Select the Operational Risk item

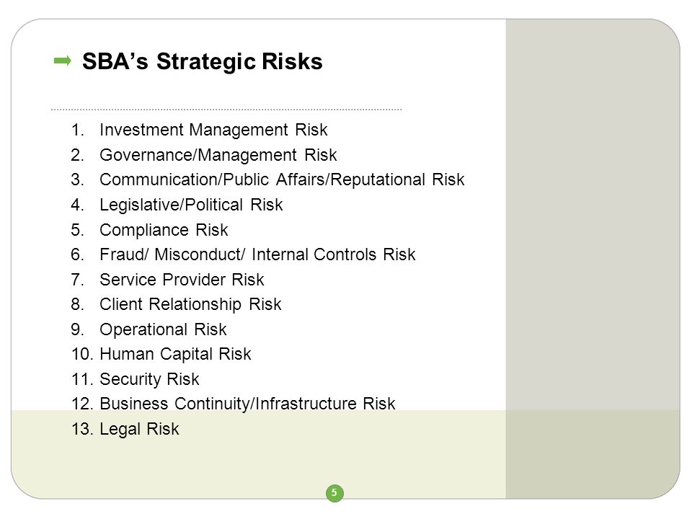(163, 329)
